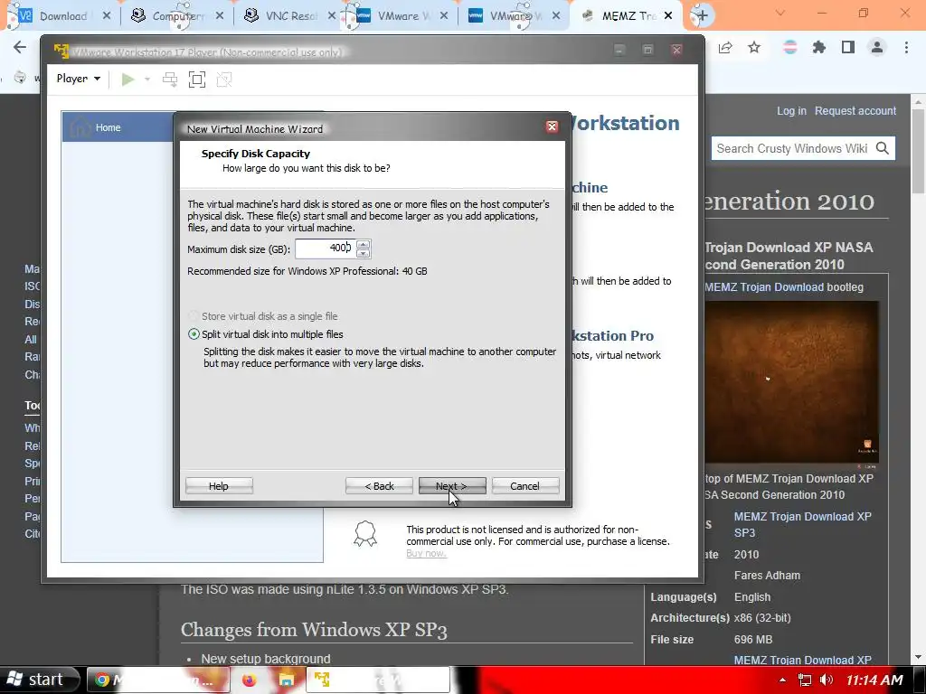Decrease disk size with the down spinner arrow
Screen dimensions: 926x694
tap(364, 253)
